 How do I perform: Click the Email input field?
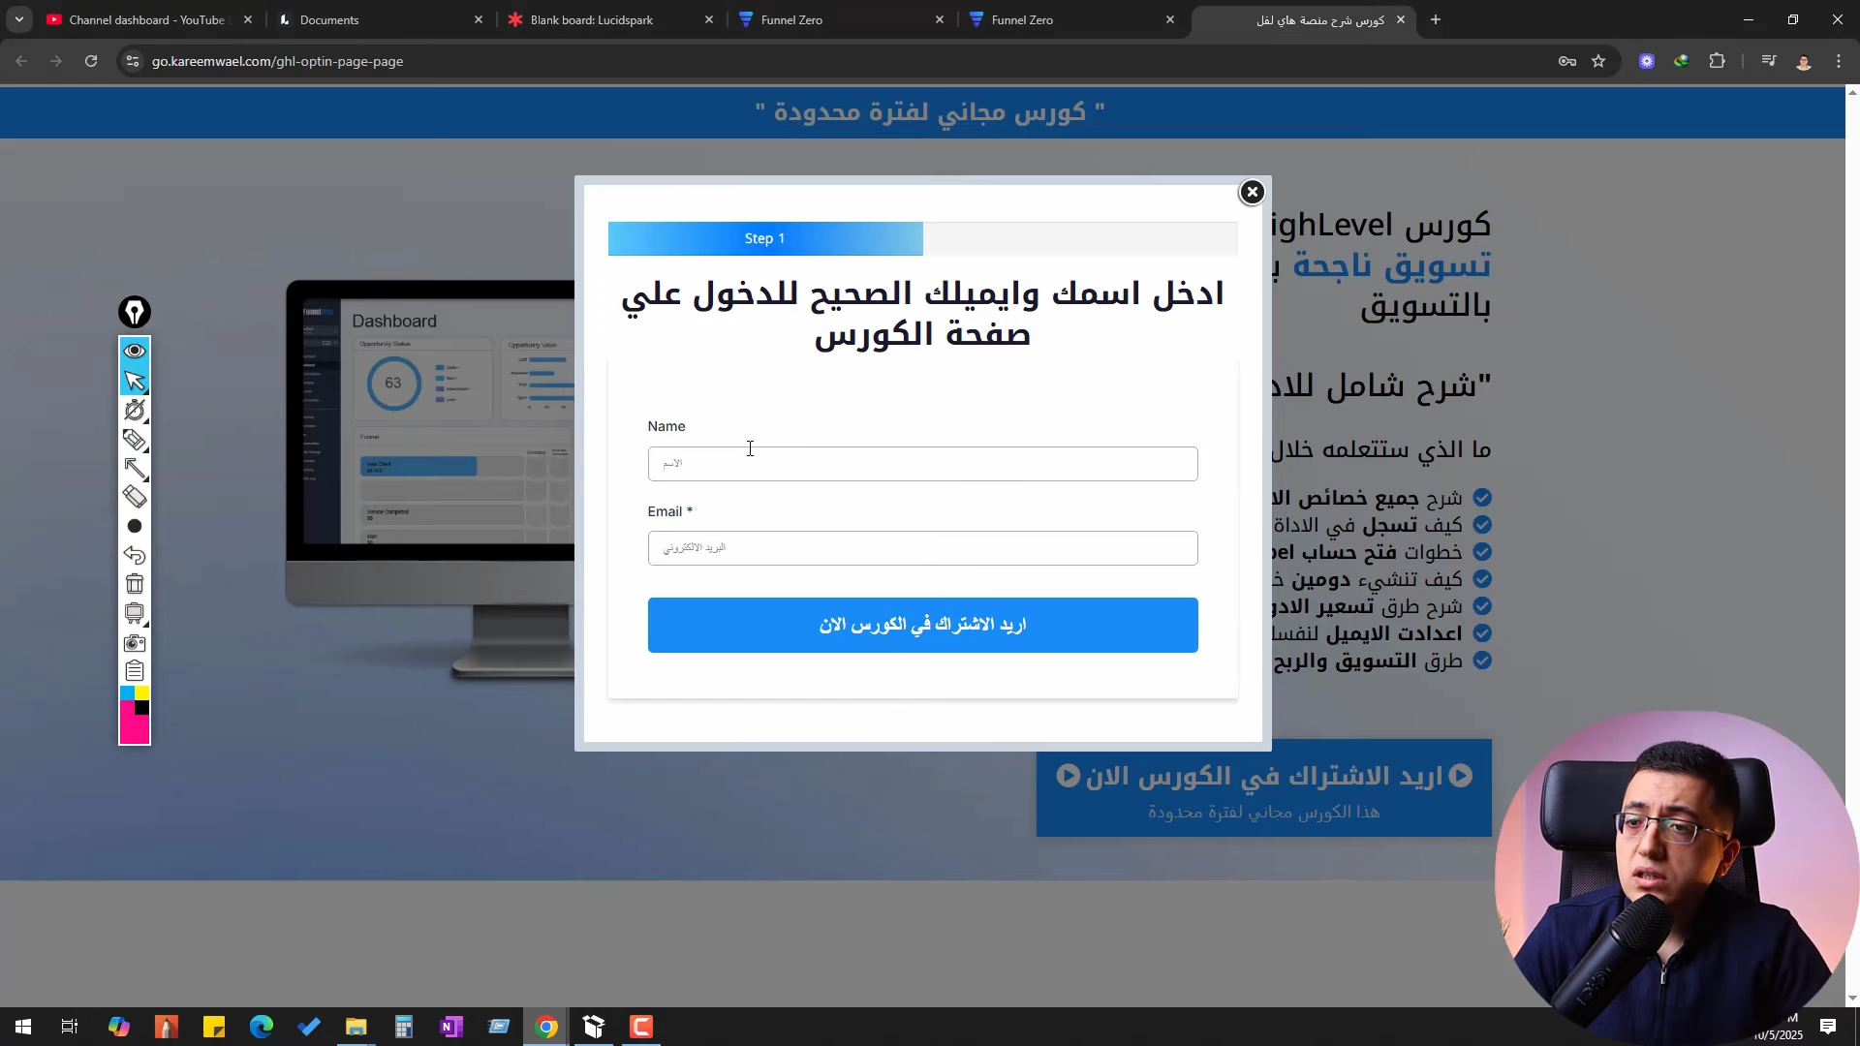click(922, 548)
